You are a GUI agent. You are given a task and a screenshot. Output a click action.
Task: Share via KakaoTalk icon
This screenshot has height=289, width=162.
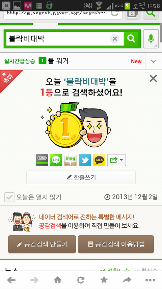(x=99, y=160)
